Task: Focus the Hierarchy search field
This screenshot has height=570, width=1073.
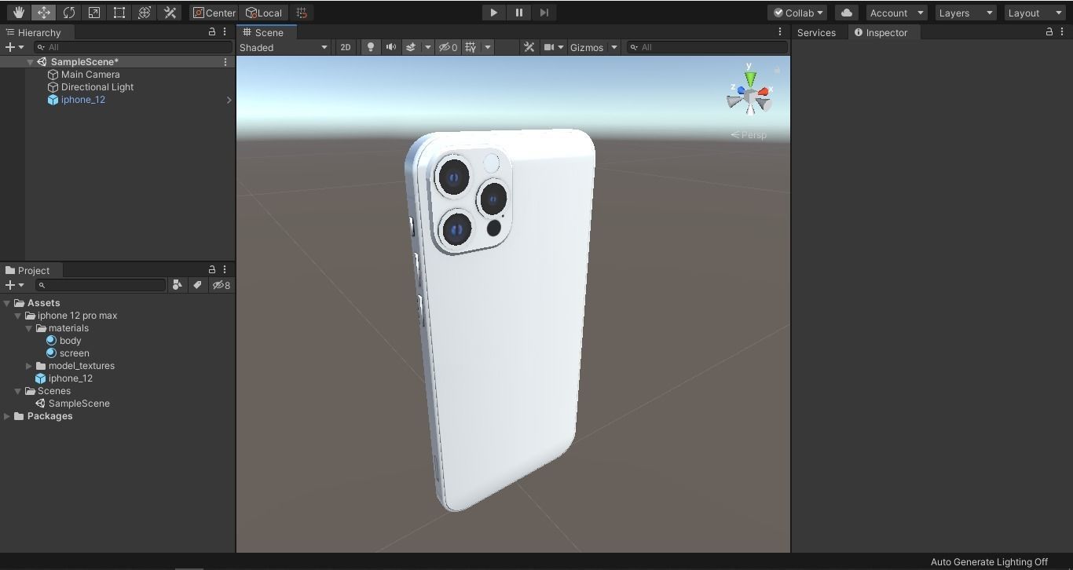Action: [132, 47]
